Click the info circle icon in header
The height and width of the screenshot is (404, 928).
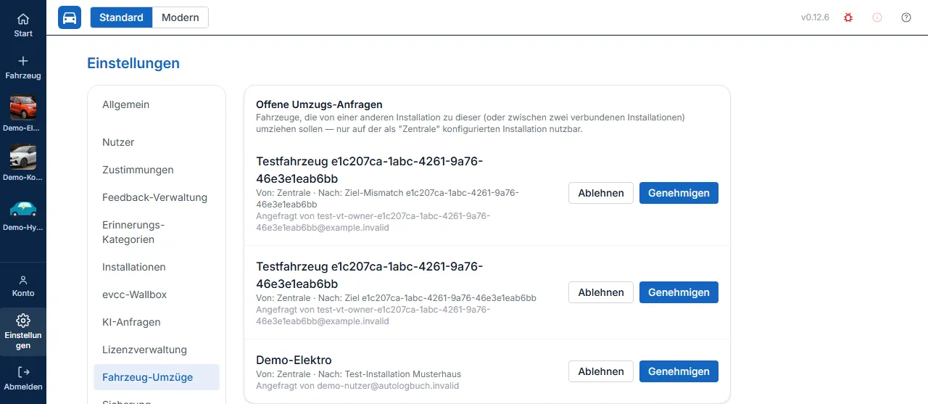coord(877,17)
